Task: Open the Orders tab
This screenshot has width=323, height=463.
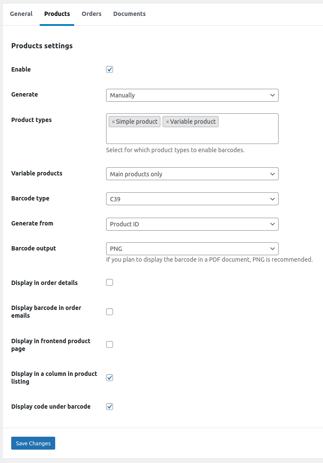Action: (x=91, y=14)
